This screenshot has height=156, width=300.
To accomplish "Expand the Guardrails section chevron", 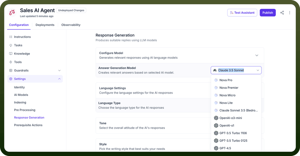I will pos(59,70).
